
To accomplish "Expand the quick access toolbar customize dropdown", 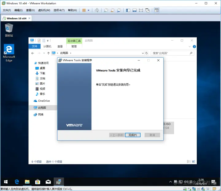I will coord(48,41).
